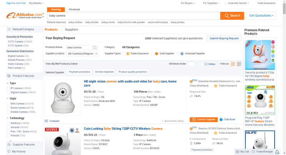This screenshot has width=286, height=155.
Task: Click gold supplier year badge for Shantou STCBYZ
Action: [193, 128]
